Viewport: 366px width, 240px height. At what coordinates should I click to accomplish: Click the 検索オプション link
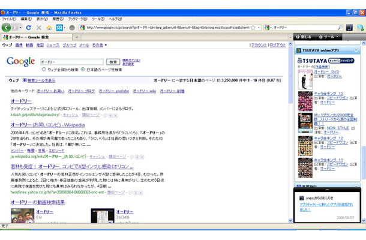tap(131, 60)
